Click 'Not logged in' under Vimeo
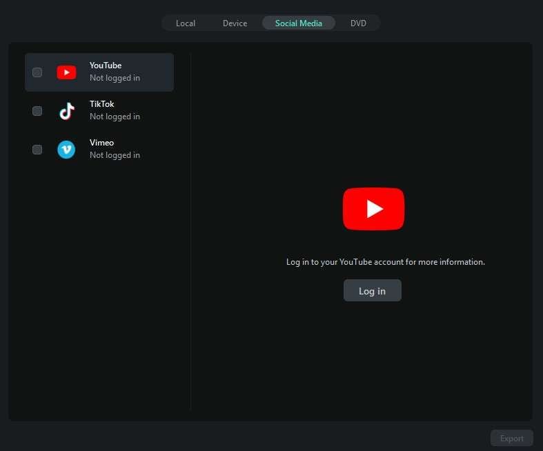The image size is (543, 451). [115, 155]
